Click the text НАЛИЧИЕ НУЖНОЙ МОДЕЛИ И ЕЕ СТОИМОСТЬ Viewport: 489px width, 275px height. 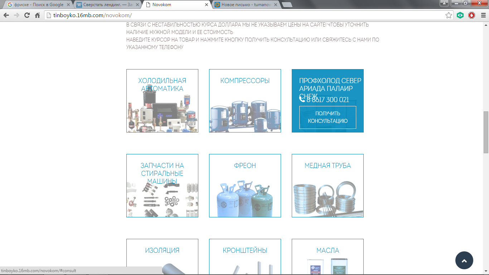coord(180,32)
